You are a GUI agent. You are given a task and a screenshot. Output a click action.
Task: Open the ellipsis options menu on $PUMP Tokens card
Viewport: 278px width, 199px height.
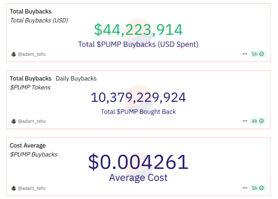point(245,121)
